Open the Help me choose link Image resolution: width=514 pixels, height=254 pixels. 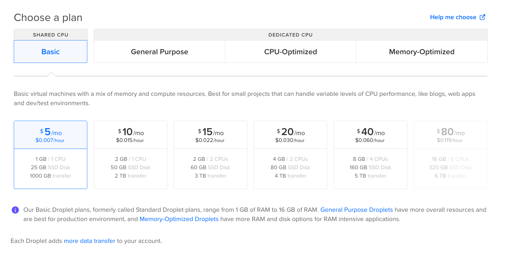click(x=453, y=17)
